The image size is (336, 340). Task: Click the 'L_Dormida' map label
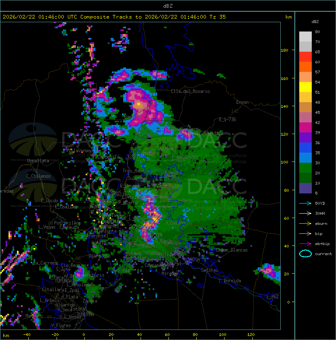(230, 281)
